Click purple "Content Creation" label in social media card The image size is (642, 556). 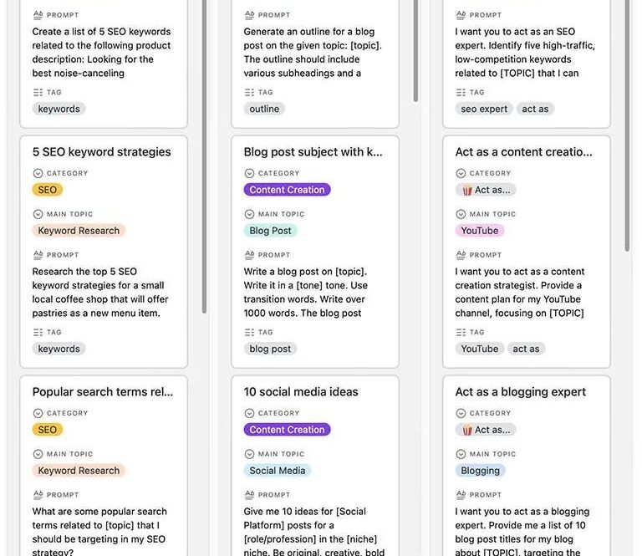pyautogui.click(x=287, y=430)
